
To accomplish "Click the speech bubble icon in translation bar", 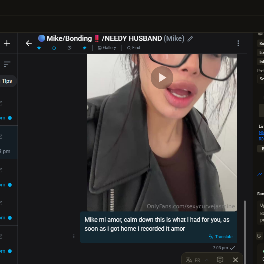I will coord(220,260).
